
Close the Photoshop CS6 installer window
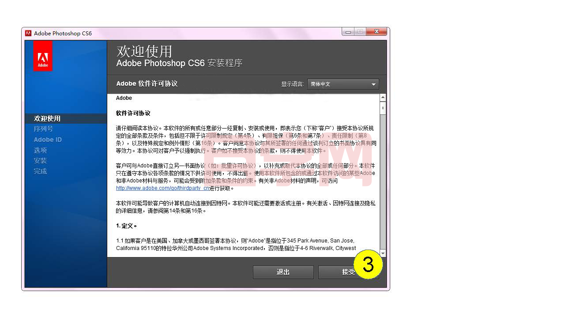tap(377, 32)
